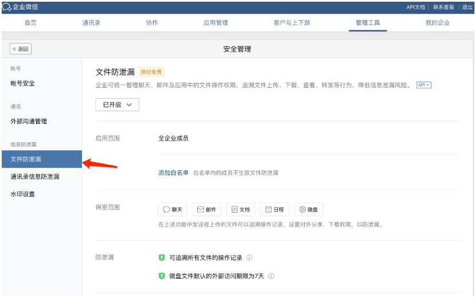Go to 我的企业 tab
Screen dimensions: 475x297
click(x=437, y=23)
